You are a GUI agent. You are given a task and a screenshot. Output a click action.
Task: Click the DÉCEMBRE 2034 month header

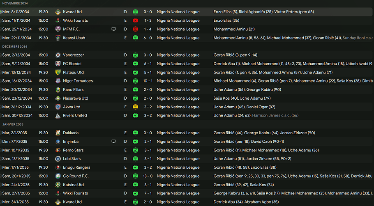pyautogui.click(x=15, y=47)
